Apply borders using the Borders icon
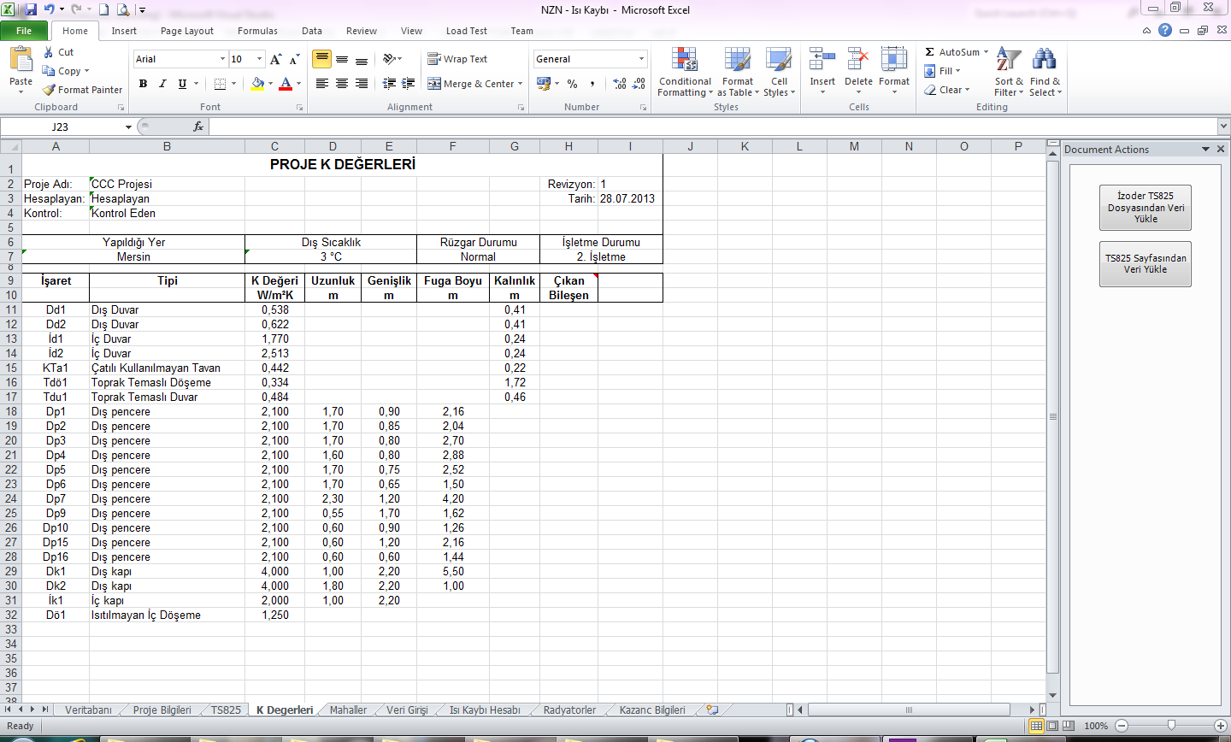Viewport: 1231px width, 742px height. pos(220,84)
